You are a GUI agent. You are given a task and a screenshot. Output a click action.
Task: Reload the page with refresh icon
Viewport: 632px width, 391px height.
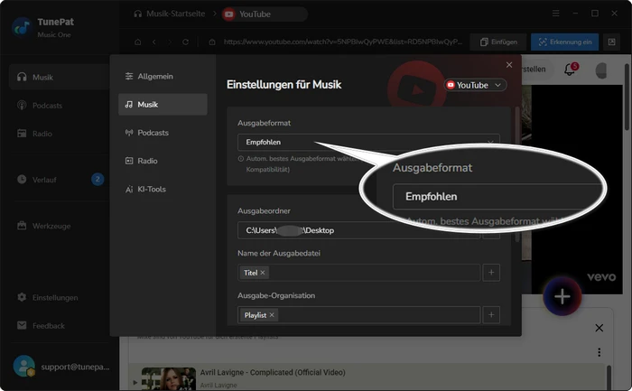click(x=185, y=42)
